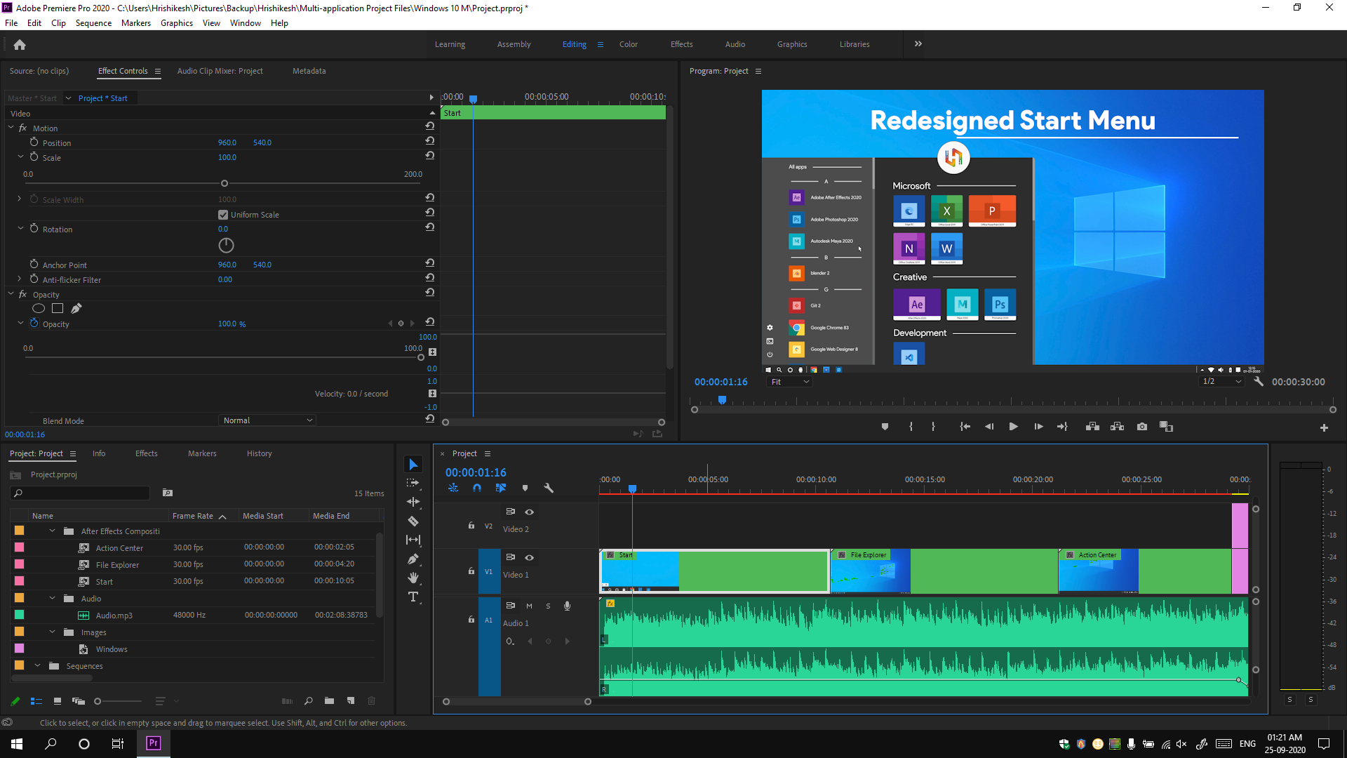Image resolution: width=1347 pixels, height=758 pixels.
Task: Add a marker in the timeline
Action: 525,488
